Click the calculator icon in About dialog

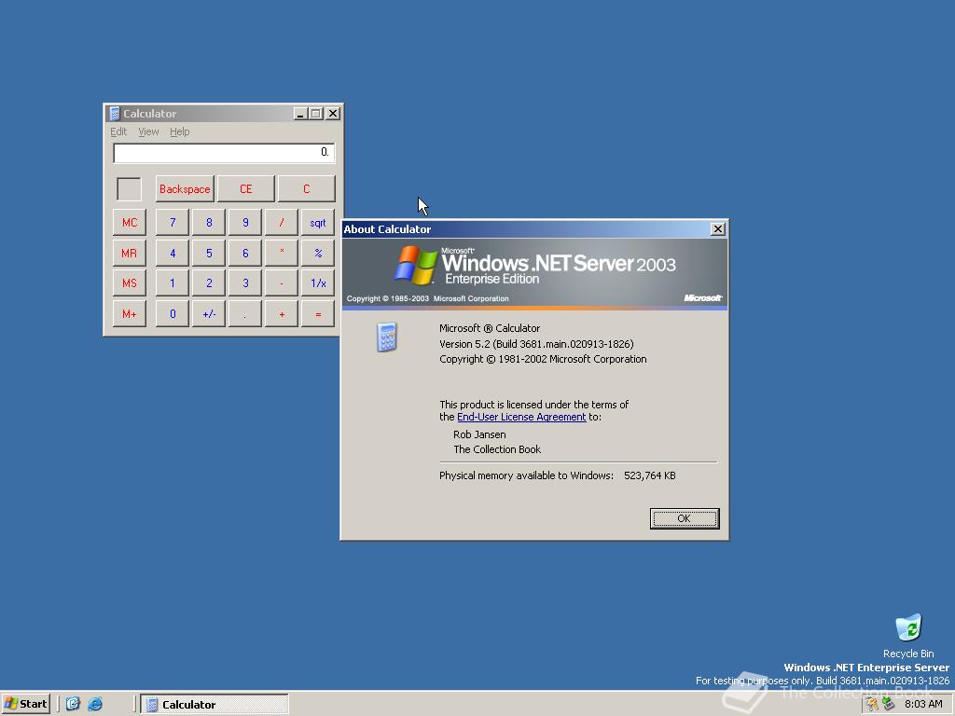coord(387,337)
